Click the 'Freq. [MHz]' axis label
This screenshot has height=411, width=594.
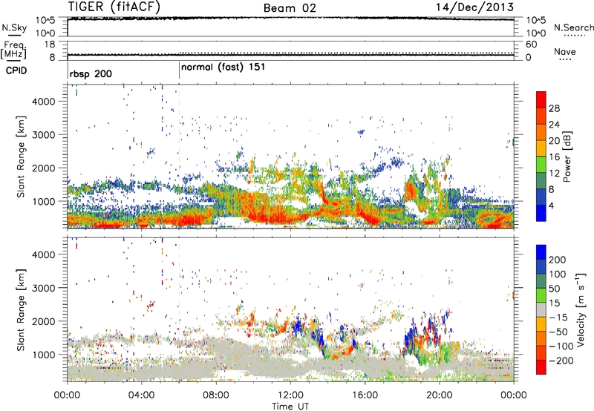14,50
